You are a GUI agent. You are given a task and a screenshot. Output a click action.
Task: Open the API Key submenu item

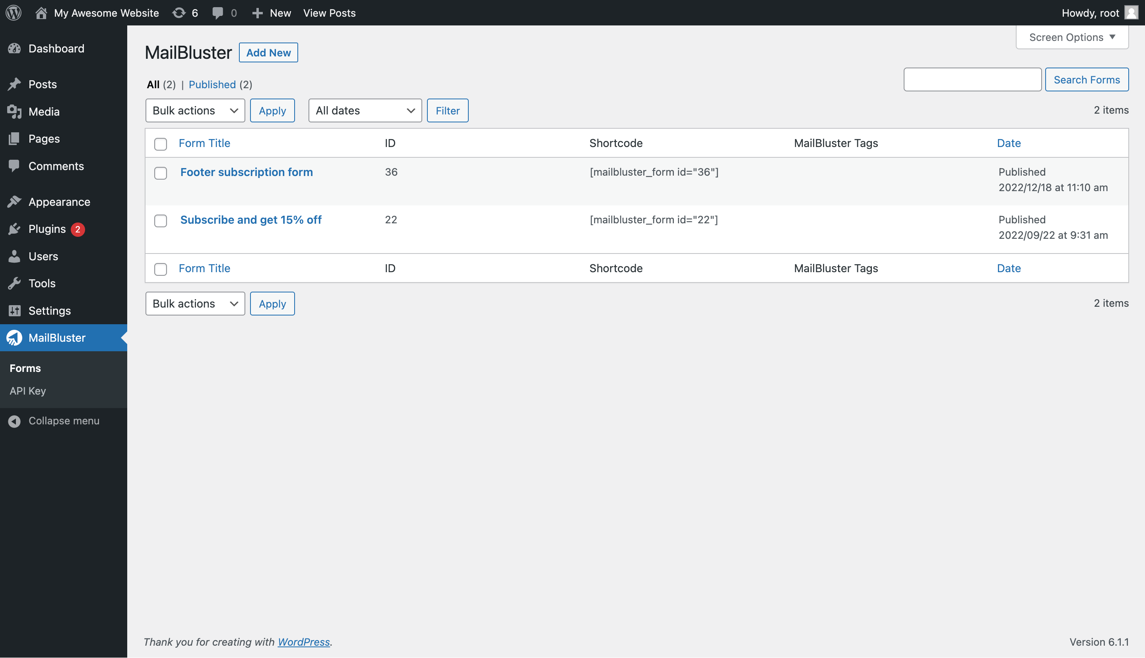(x=27, y=391)
